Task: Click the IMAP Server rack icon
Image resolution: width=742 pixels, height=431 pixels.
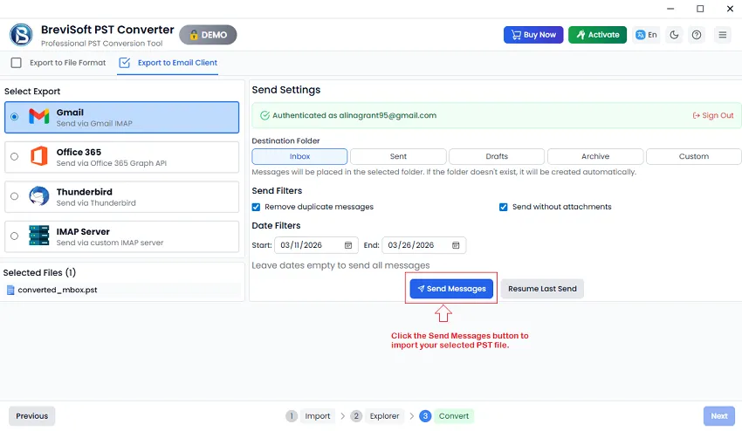Action: [x=38, y=236]
